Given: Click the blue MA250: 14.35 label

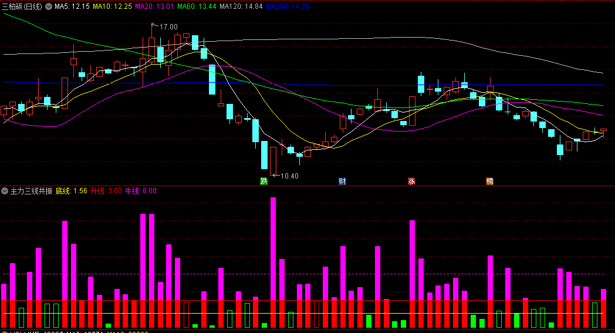Looking at the screenshot, I should 288,6.
